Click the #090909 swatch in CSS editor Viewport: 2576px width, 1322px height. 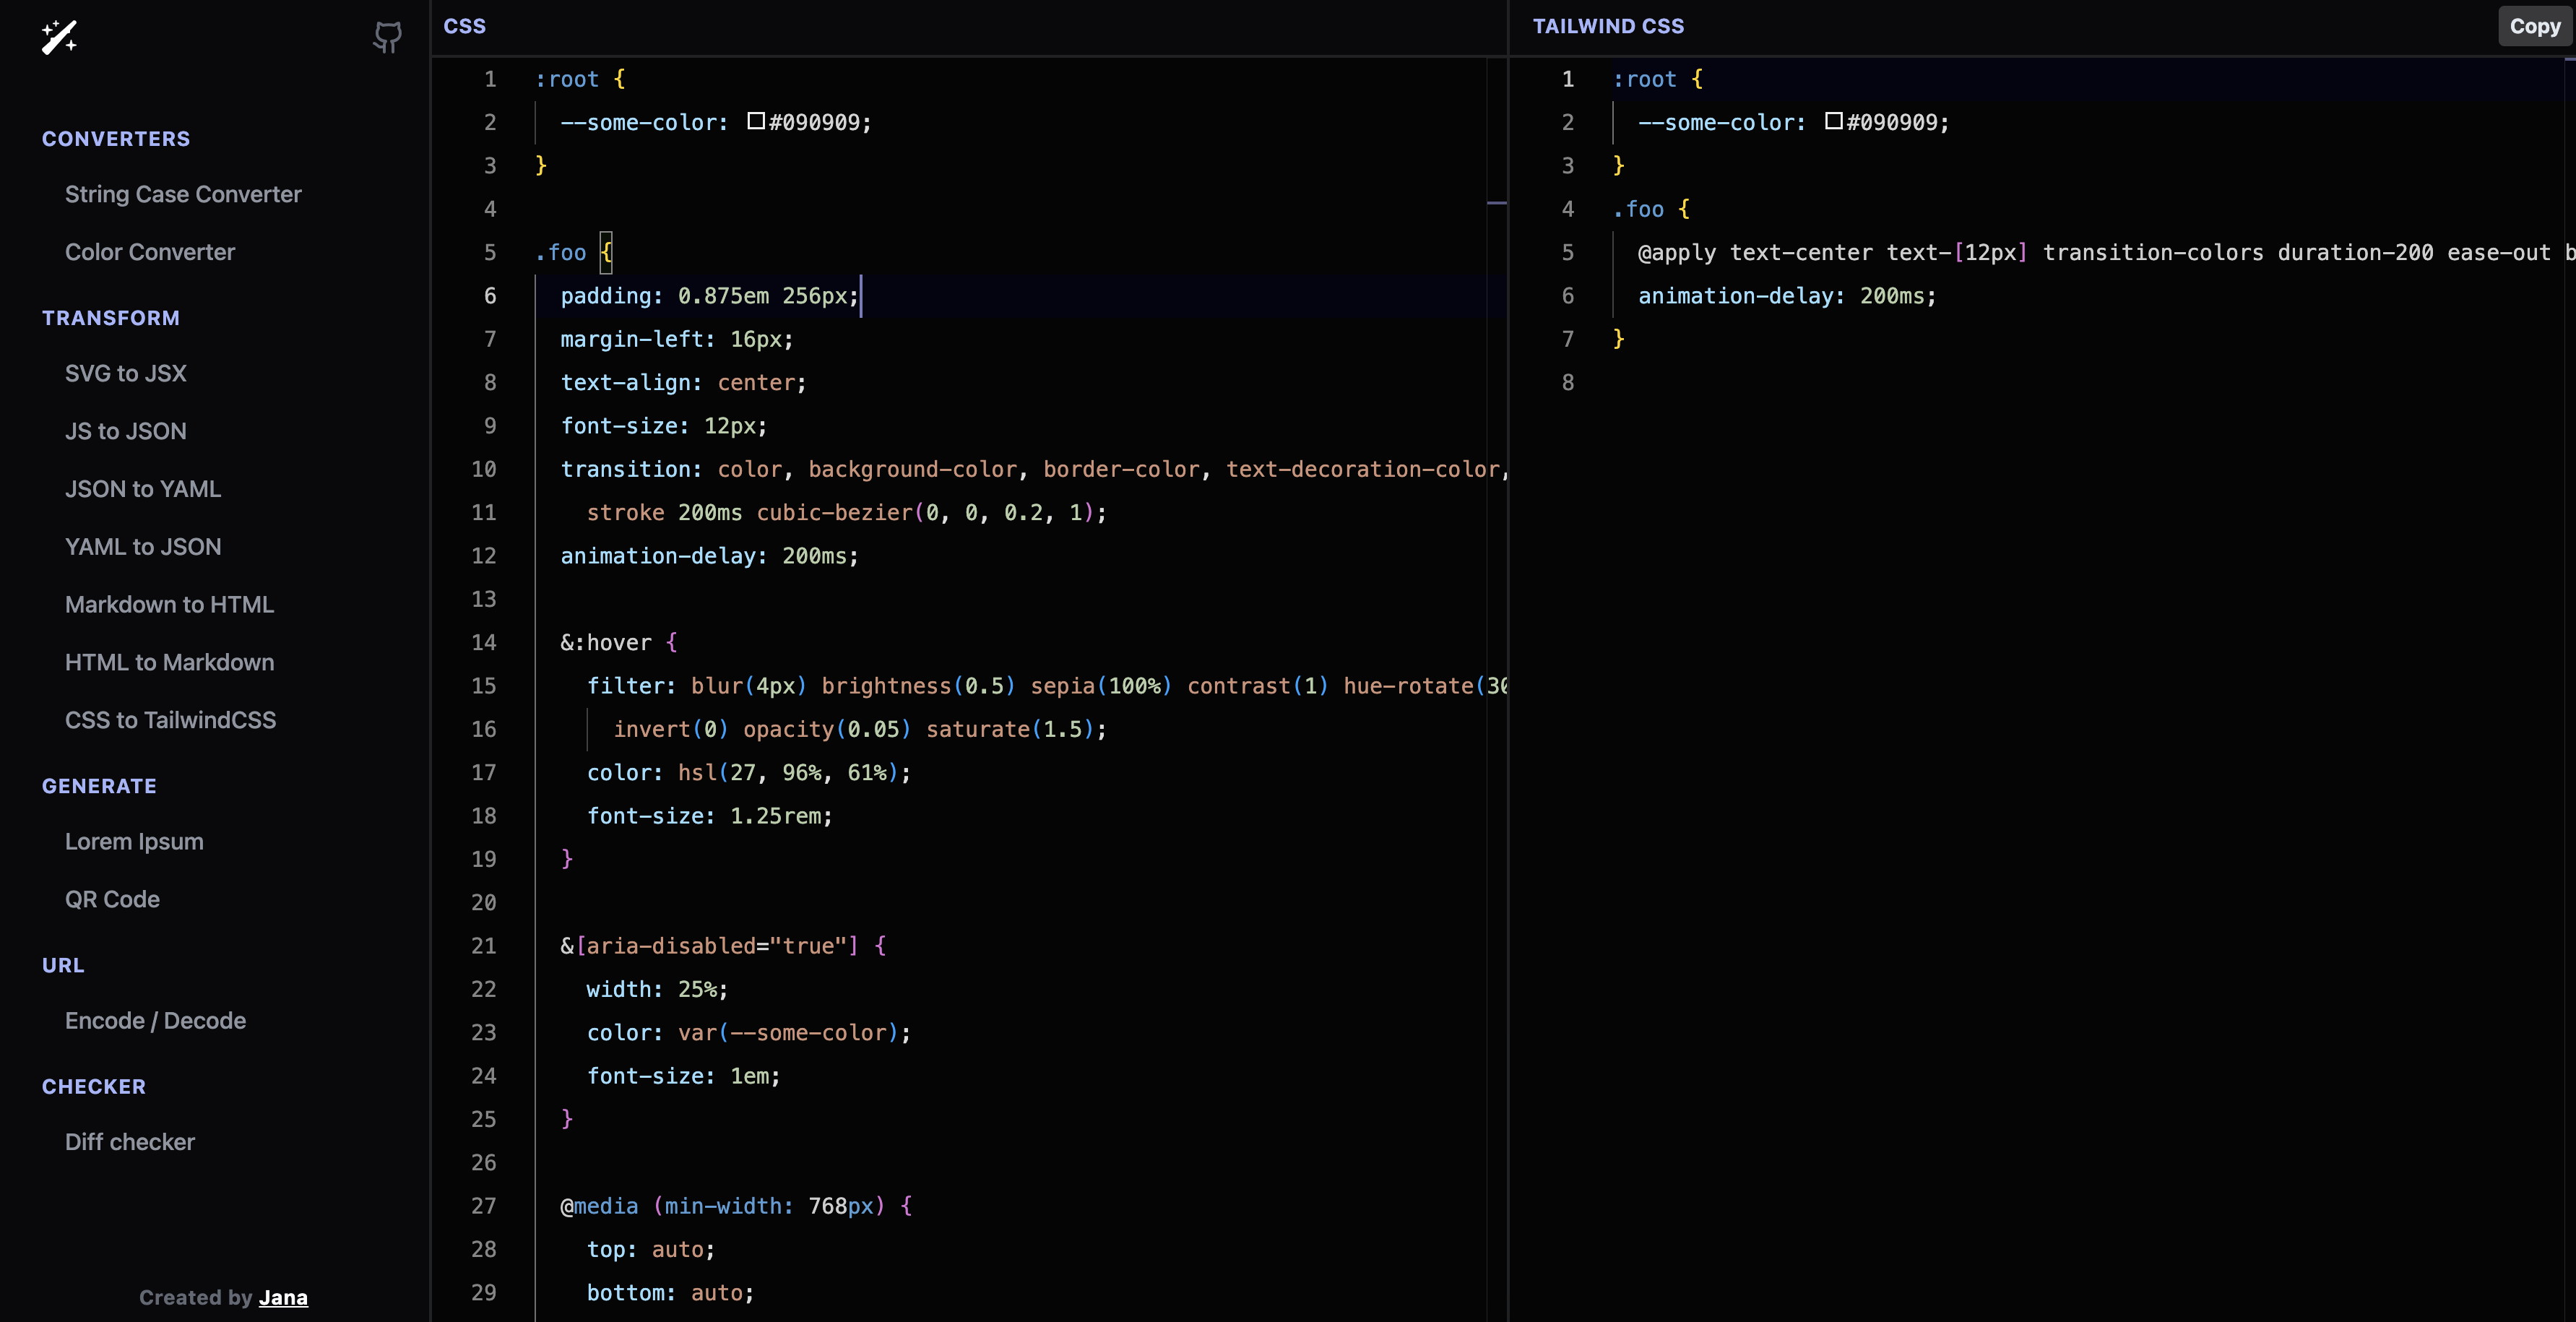(756, 121)
